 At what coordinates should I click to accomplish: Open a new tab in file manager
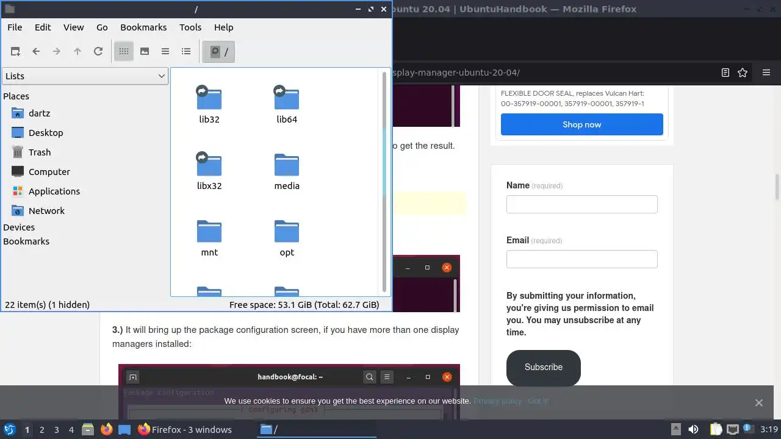pos(15,52)
